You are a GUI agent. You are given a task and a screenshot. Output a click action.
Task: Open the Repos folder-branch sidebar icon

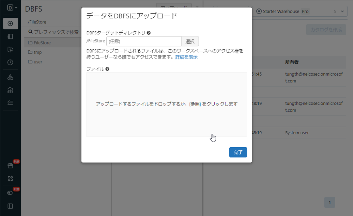point(10,49)
